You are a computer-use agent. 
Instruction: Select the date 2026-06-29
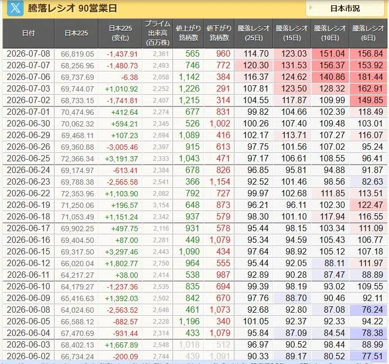pyautogui.click(x=28, y=135)
